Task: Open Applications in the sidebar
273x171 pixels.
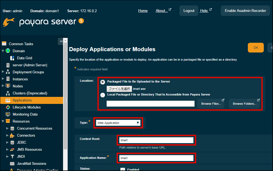Action: coord(22,100)
